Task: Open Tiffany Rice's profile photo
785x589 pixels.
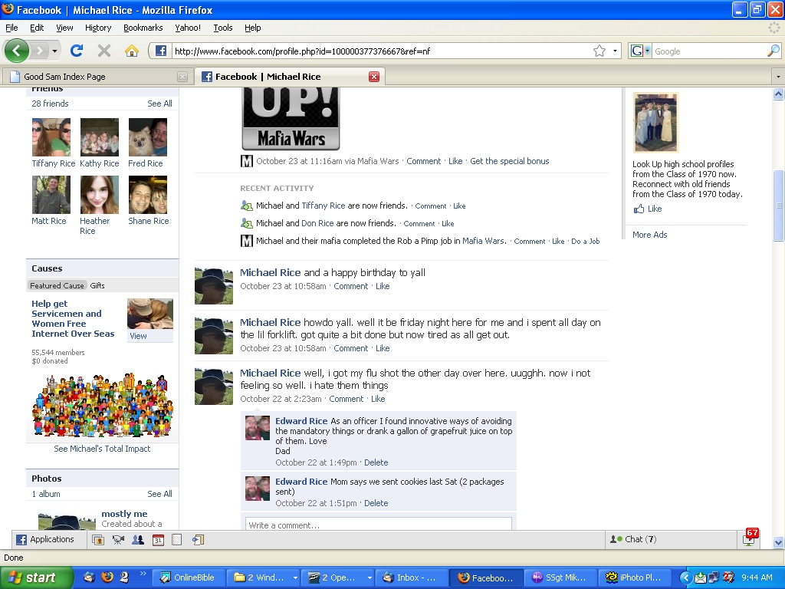Action: pos(51,137)
